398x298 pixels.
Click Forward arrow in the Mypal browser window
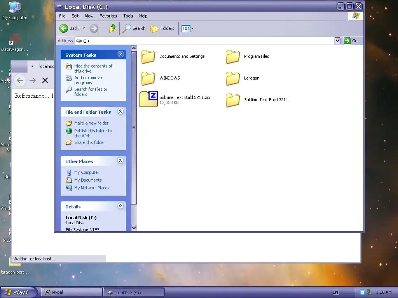point(33,80)
